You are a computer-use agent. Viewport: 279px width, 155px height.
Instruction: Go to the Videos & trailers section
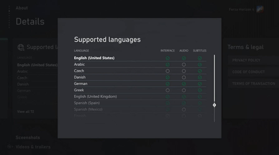pyautogui.click(x=33, y=147)
